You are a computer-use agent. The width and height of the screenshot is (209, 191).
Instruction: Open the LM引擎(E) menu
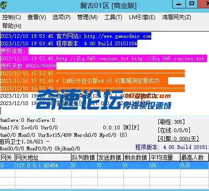(x=142, y=17)
